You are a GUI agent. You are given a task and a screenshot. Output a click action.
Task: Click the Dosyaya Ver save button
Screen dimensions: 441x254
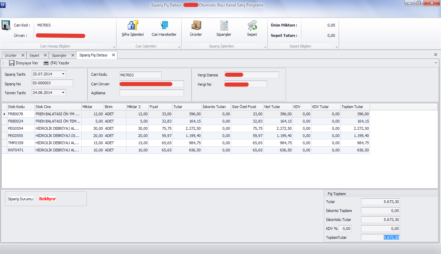pos(23,63)
